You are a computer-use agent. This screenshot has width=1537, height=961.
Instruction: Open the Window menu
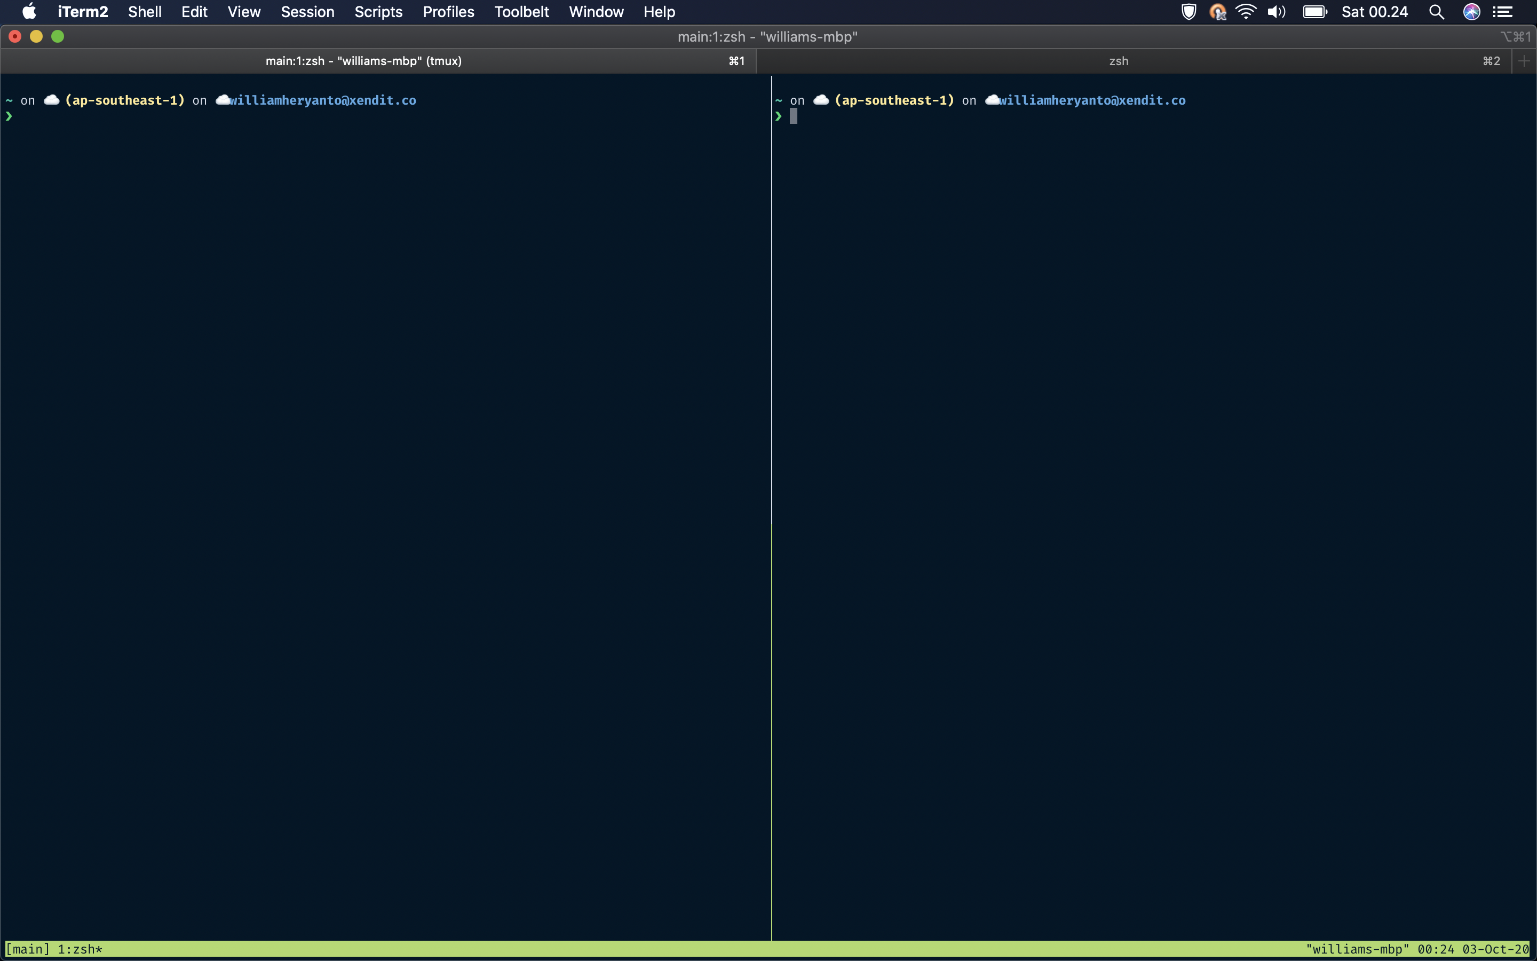pos(596,11)
